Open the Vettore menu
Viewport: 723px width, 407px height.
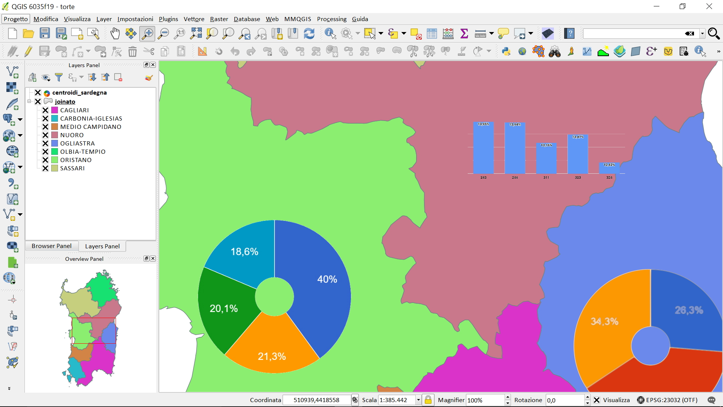tap(194, 19)
